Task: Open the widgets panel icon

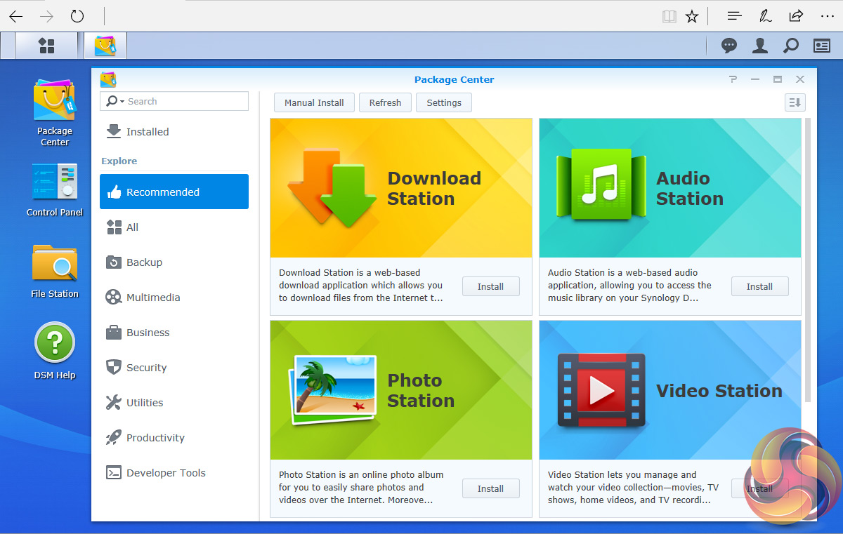Action: click(x=822, y=46)
